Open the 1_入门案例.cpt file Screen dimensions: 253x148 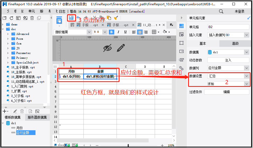(22, 86)
